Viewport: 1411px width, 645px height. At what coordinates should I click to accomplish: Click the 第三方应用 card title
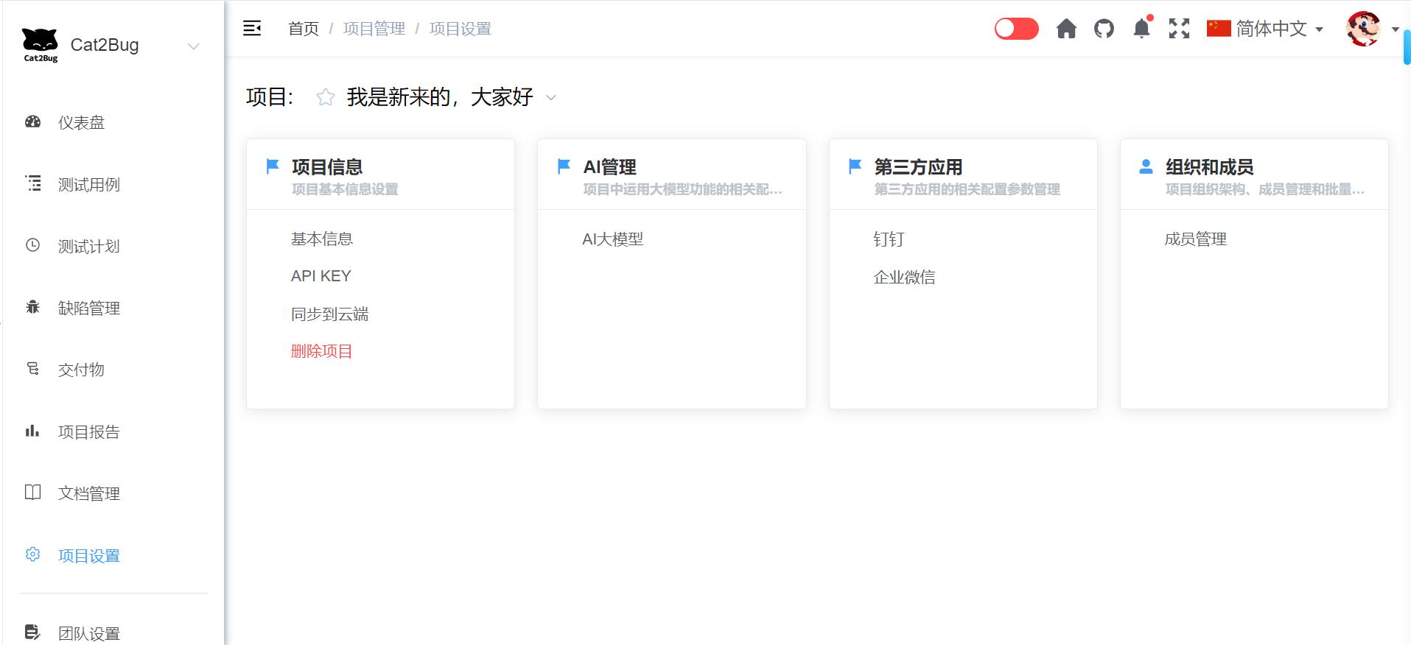919,167
